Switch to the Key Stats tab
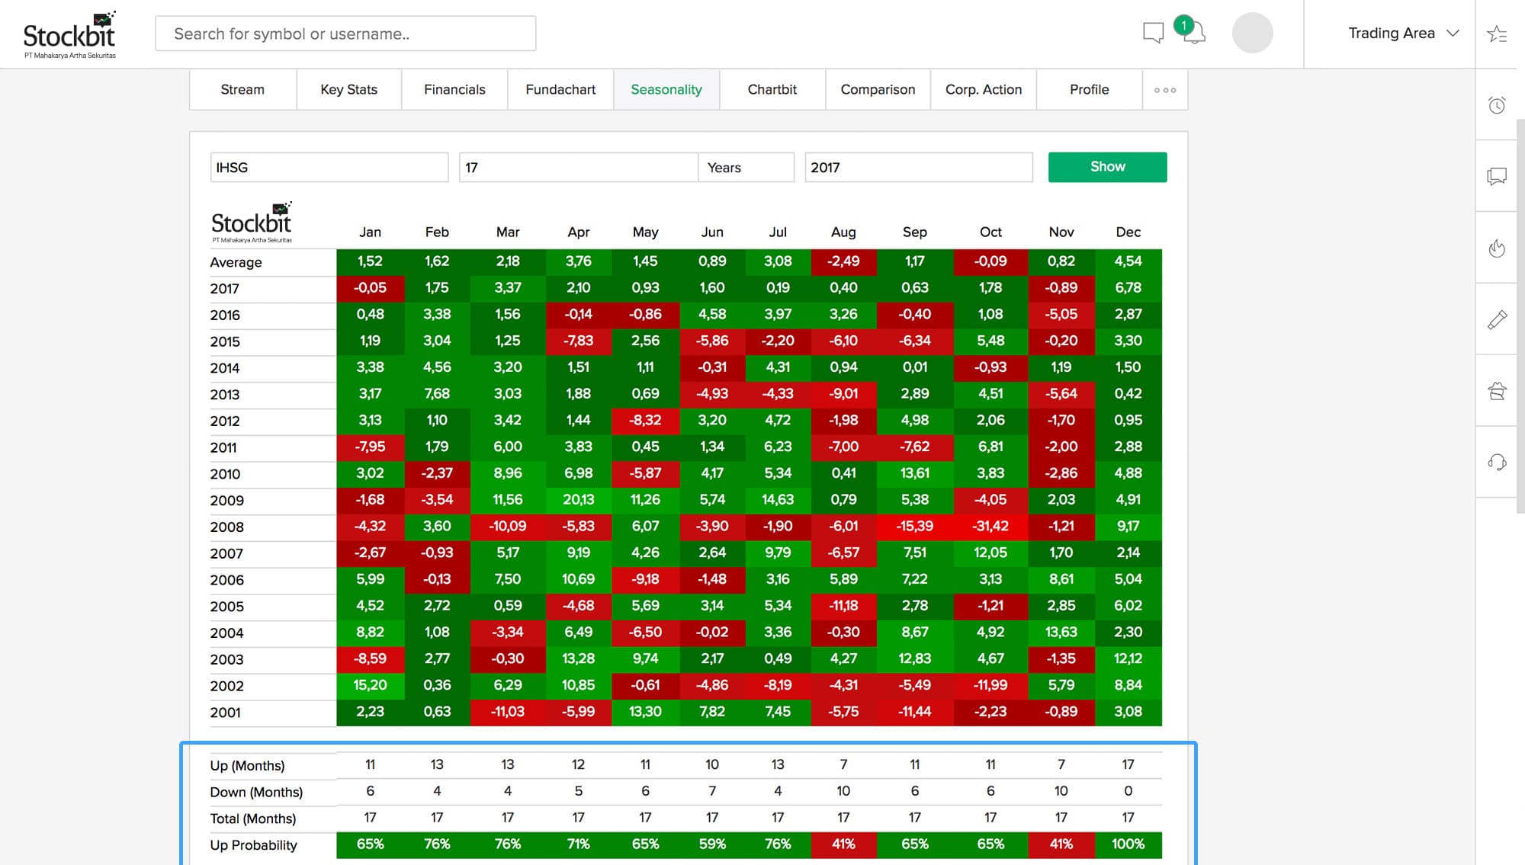 [348, 90]
